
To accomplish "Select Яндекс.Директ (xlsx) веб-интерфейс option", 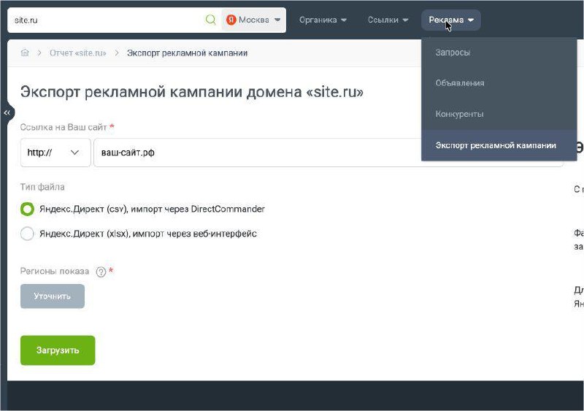I will [27, 234].
